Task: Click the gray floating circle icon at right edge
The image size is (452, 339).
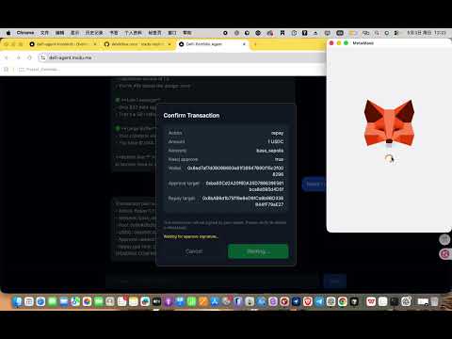Action: pos(444,239)
